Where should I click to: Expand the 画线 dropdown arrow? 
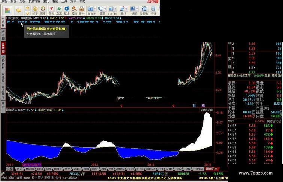[127, 9]
